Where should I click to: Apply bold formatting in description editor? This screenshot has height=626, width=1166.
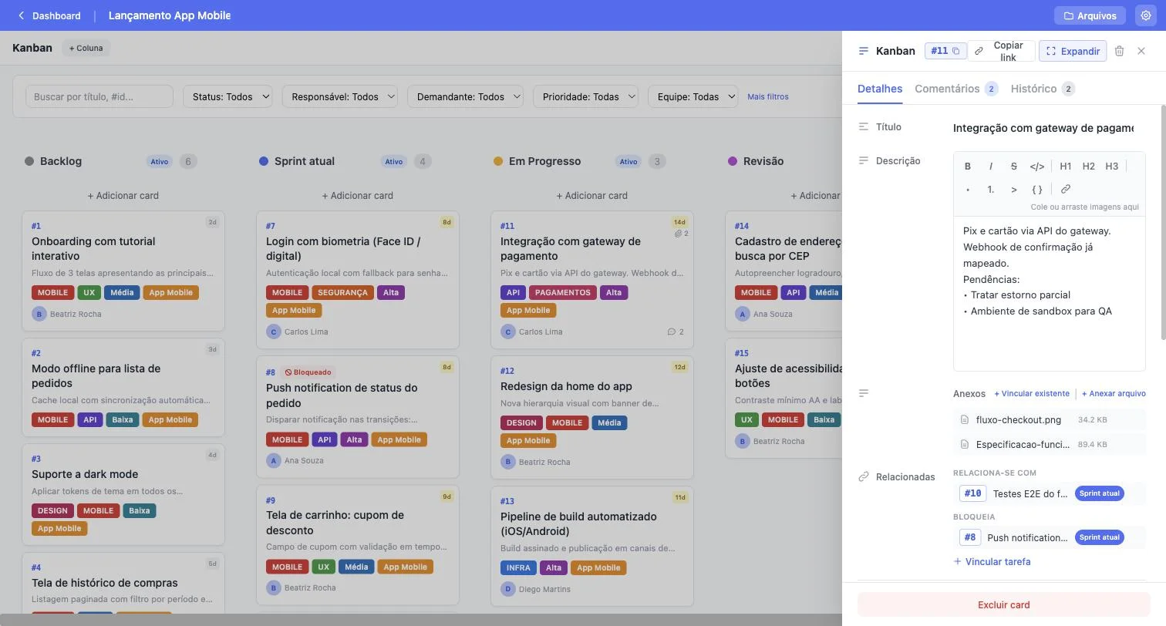pos(968,166)
